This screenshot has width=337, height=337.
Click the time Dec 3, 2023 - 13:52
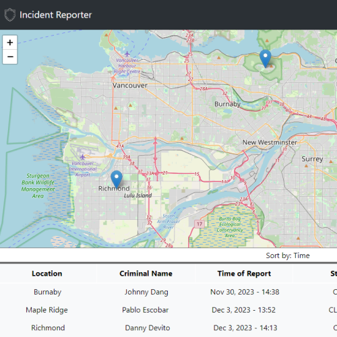243,310
